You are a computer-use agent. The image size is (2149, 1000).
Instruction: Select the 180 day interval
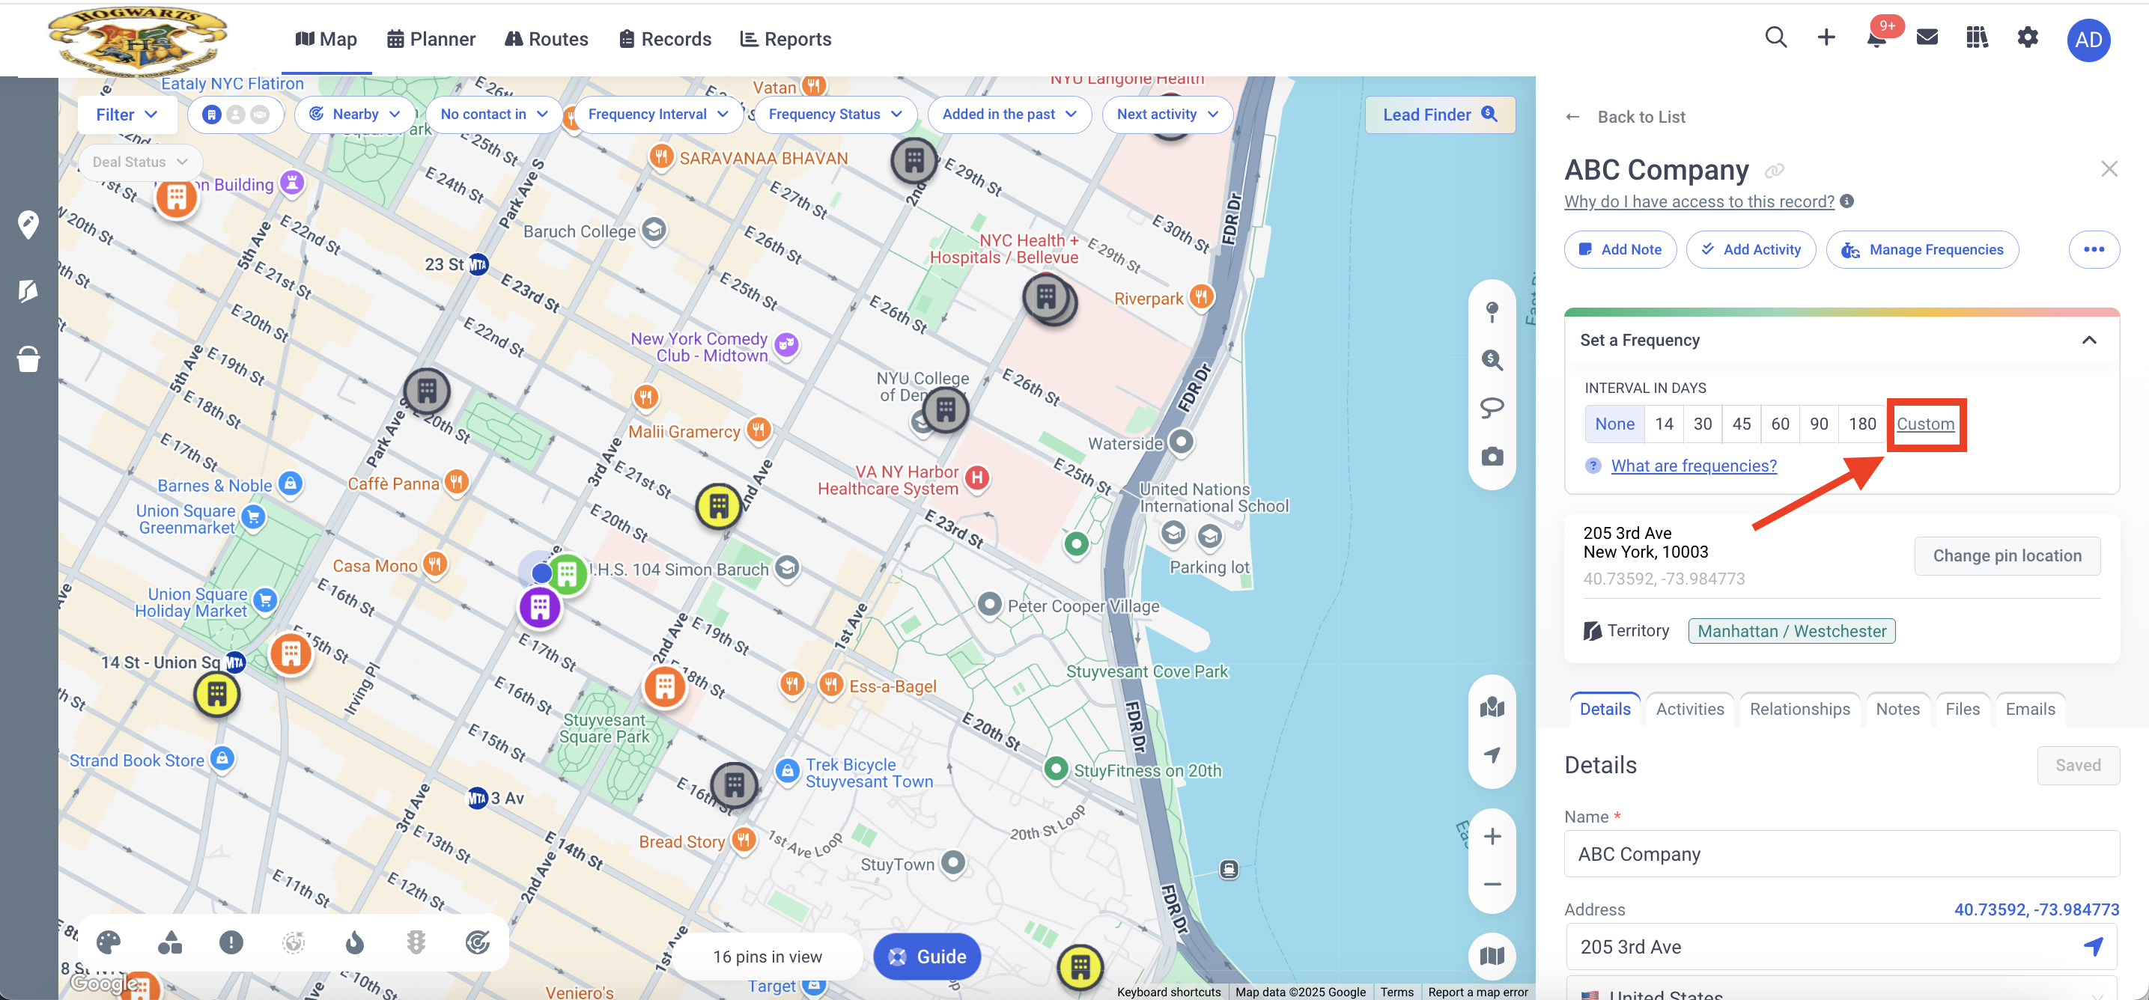click(x=1862, y=424)
